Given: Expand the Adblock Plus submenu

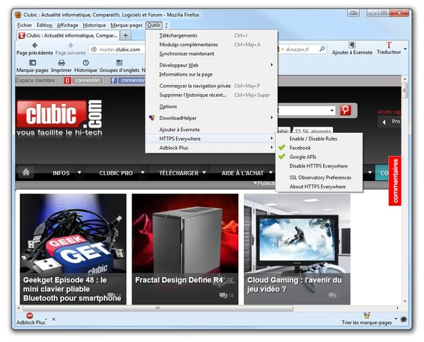Looking at the screenshot, I should tap(271, 148).
